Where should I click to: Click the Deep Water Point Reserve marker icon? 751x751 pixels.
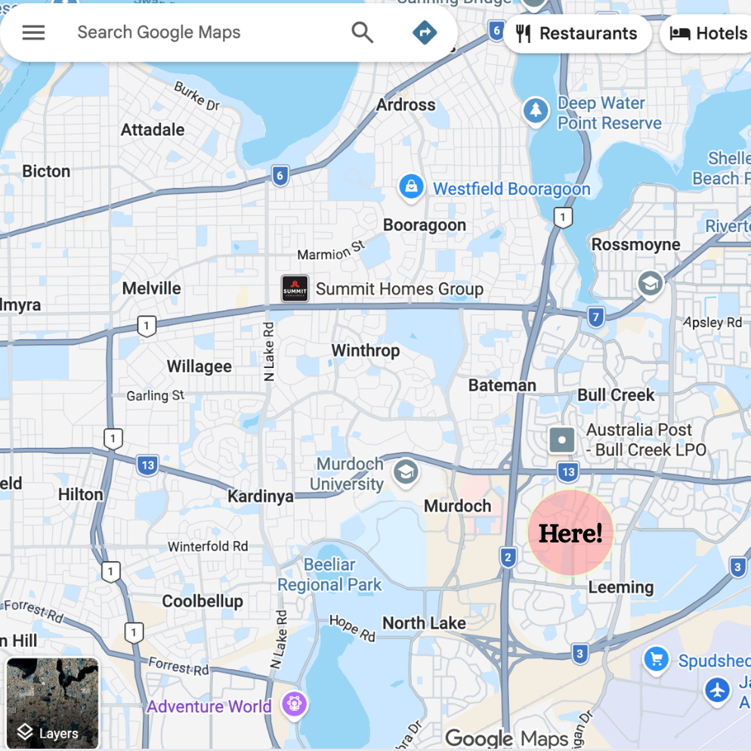(534, 111)
